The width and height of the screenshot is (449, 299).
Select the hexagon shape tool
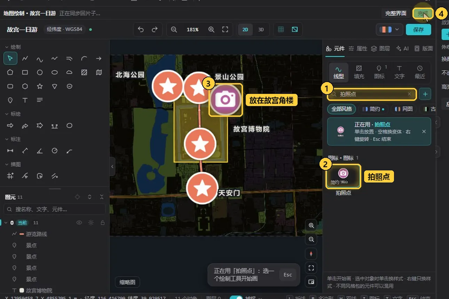point(25,86)
